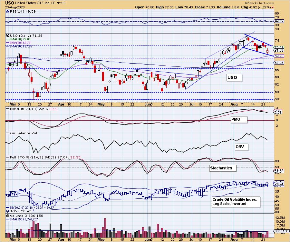This screenshot has height=242, width=290.
Task: Click the 74 price axis label
Action: click(x=277, y=40)
